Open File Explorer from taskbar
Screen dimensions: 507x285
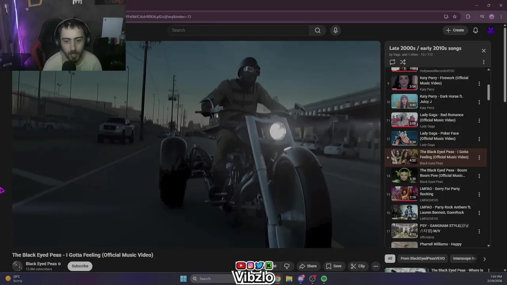pyautogui.click(x=289, y=279)
